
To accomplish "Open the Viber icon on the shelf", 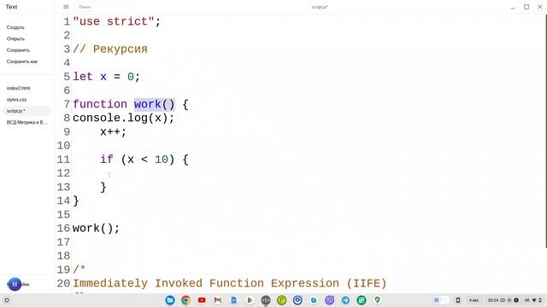I will (329, 300).
